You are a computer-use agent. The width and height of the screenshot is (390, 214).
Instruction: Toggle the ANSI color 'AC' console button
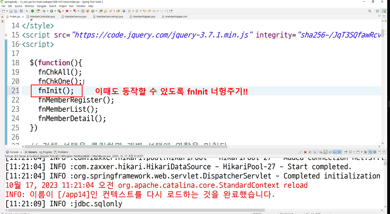370,152
